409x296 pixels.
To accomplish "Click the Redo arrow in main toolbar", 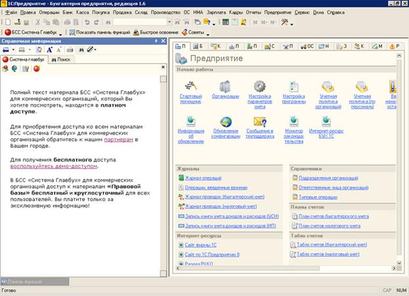I will [x=97, y=22].
